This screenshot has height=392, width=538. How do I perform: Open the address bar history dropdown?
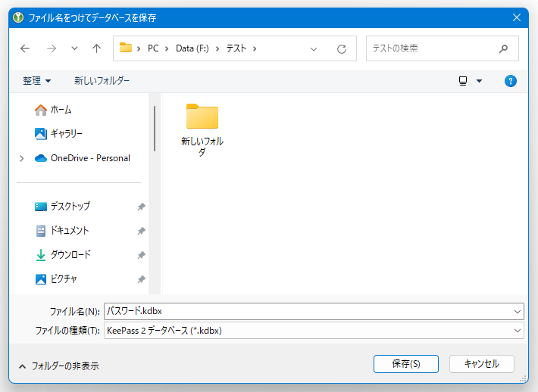314,49
